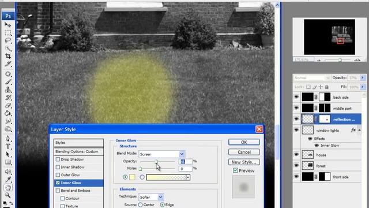
Task: Click the fx icon on window lights layer
Action: 353,130
